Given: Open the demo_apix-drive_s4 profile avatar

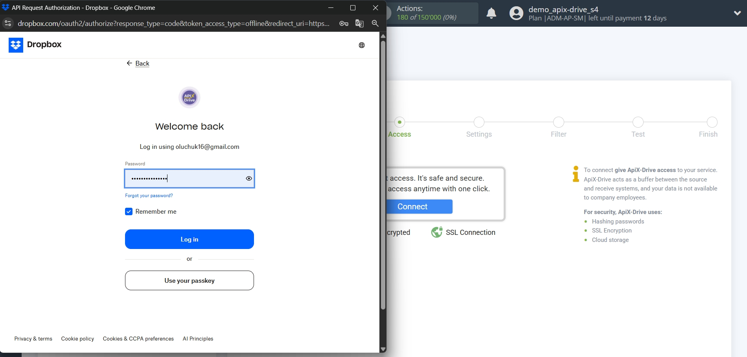Looking at the screenshot, I should click(515, 13).
